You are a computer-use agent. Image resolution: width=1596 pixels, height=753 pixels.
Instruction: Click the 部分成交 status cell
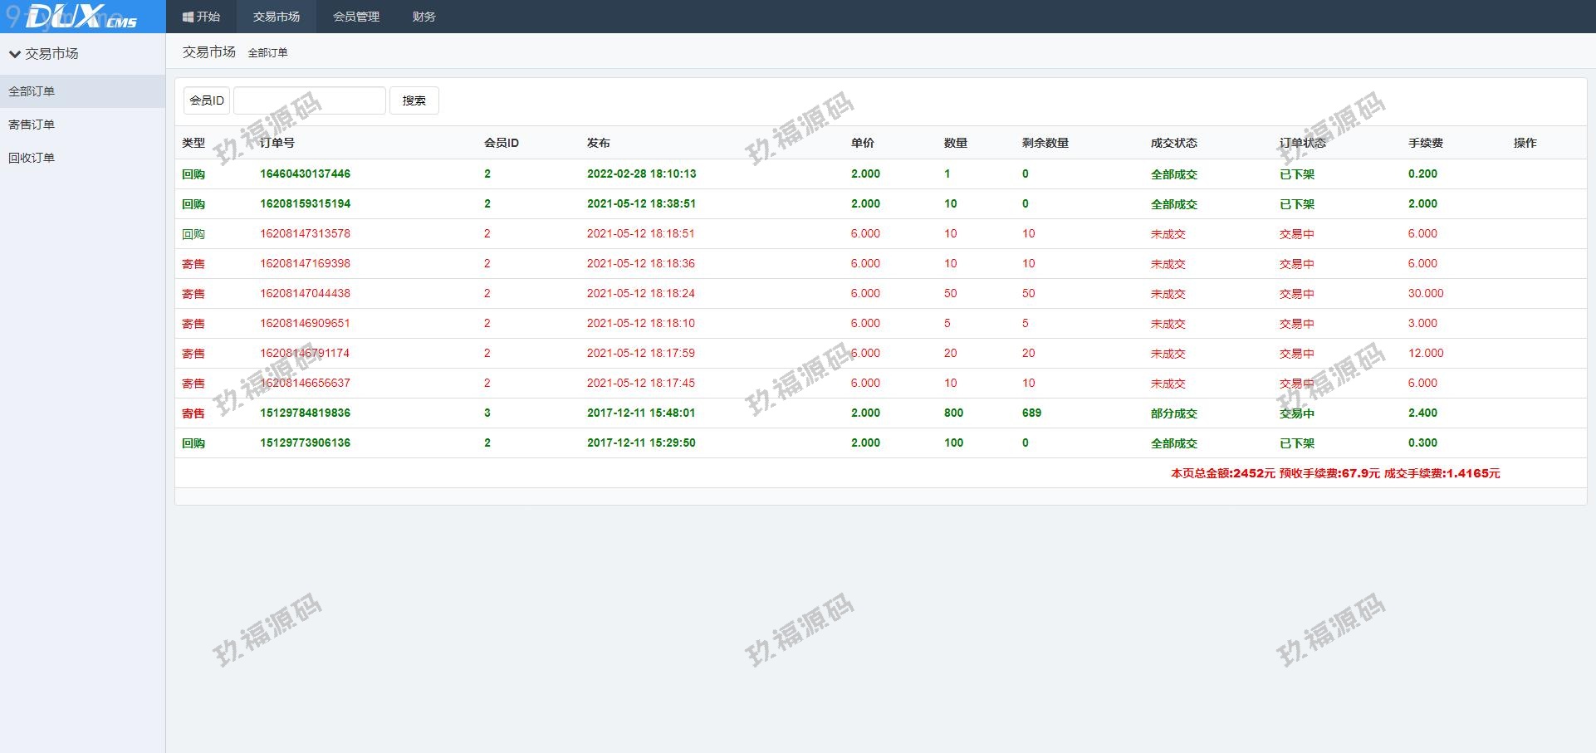(1173, 413)
